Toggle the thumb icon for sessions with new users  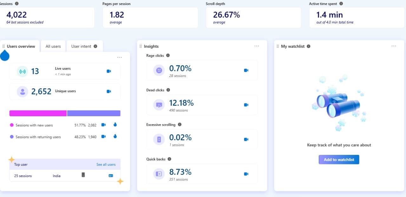115,124
